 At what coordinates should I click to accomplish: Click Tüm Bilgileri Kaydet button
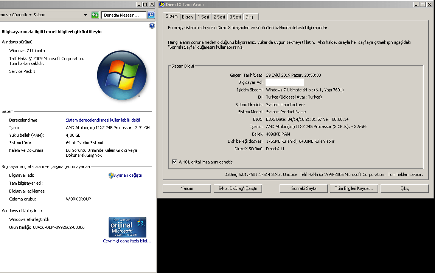click(354, 188)
